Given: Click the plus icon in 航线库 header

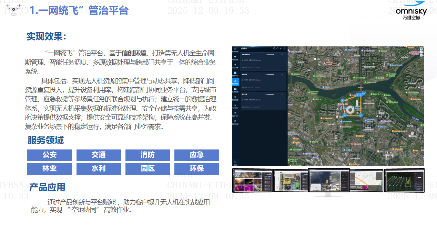Looking at the screenshot, I should (x=281, y=48).
